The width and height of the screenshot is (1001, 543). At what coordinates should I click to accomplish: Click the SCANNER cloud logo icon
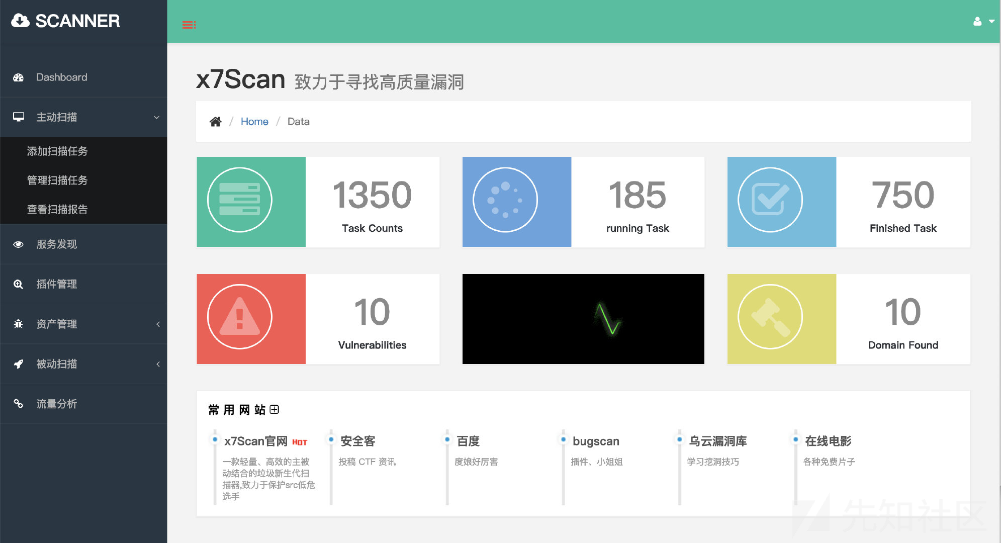(20, 21)
